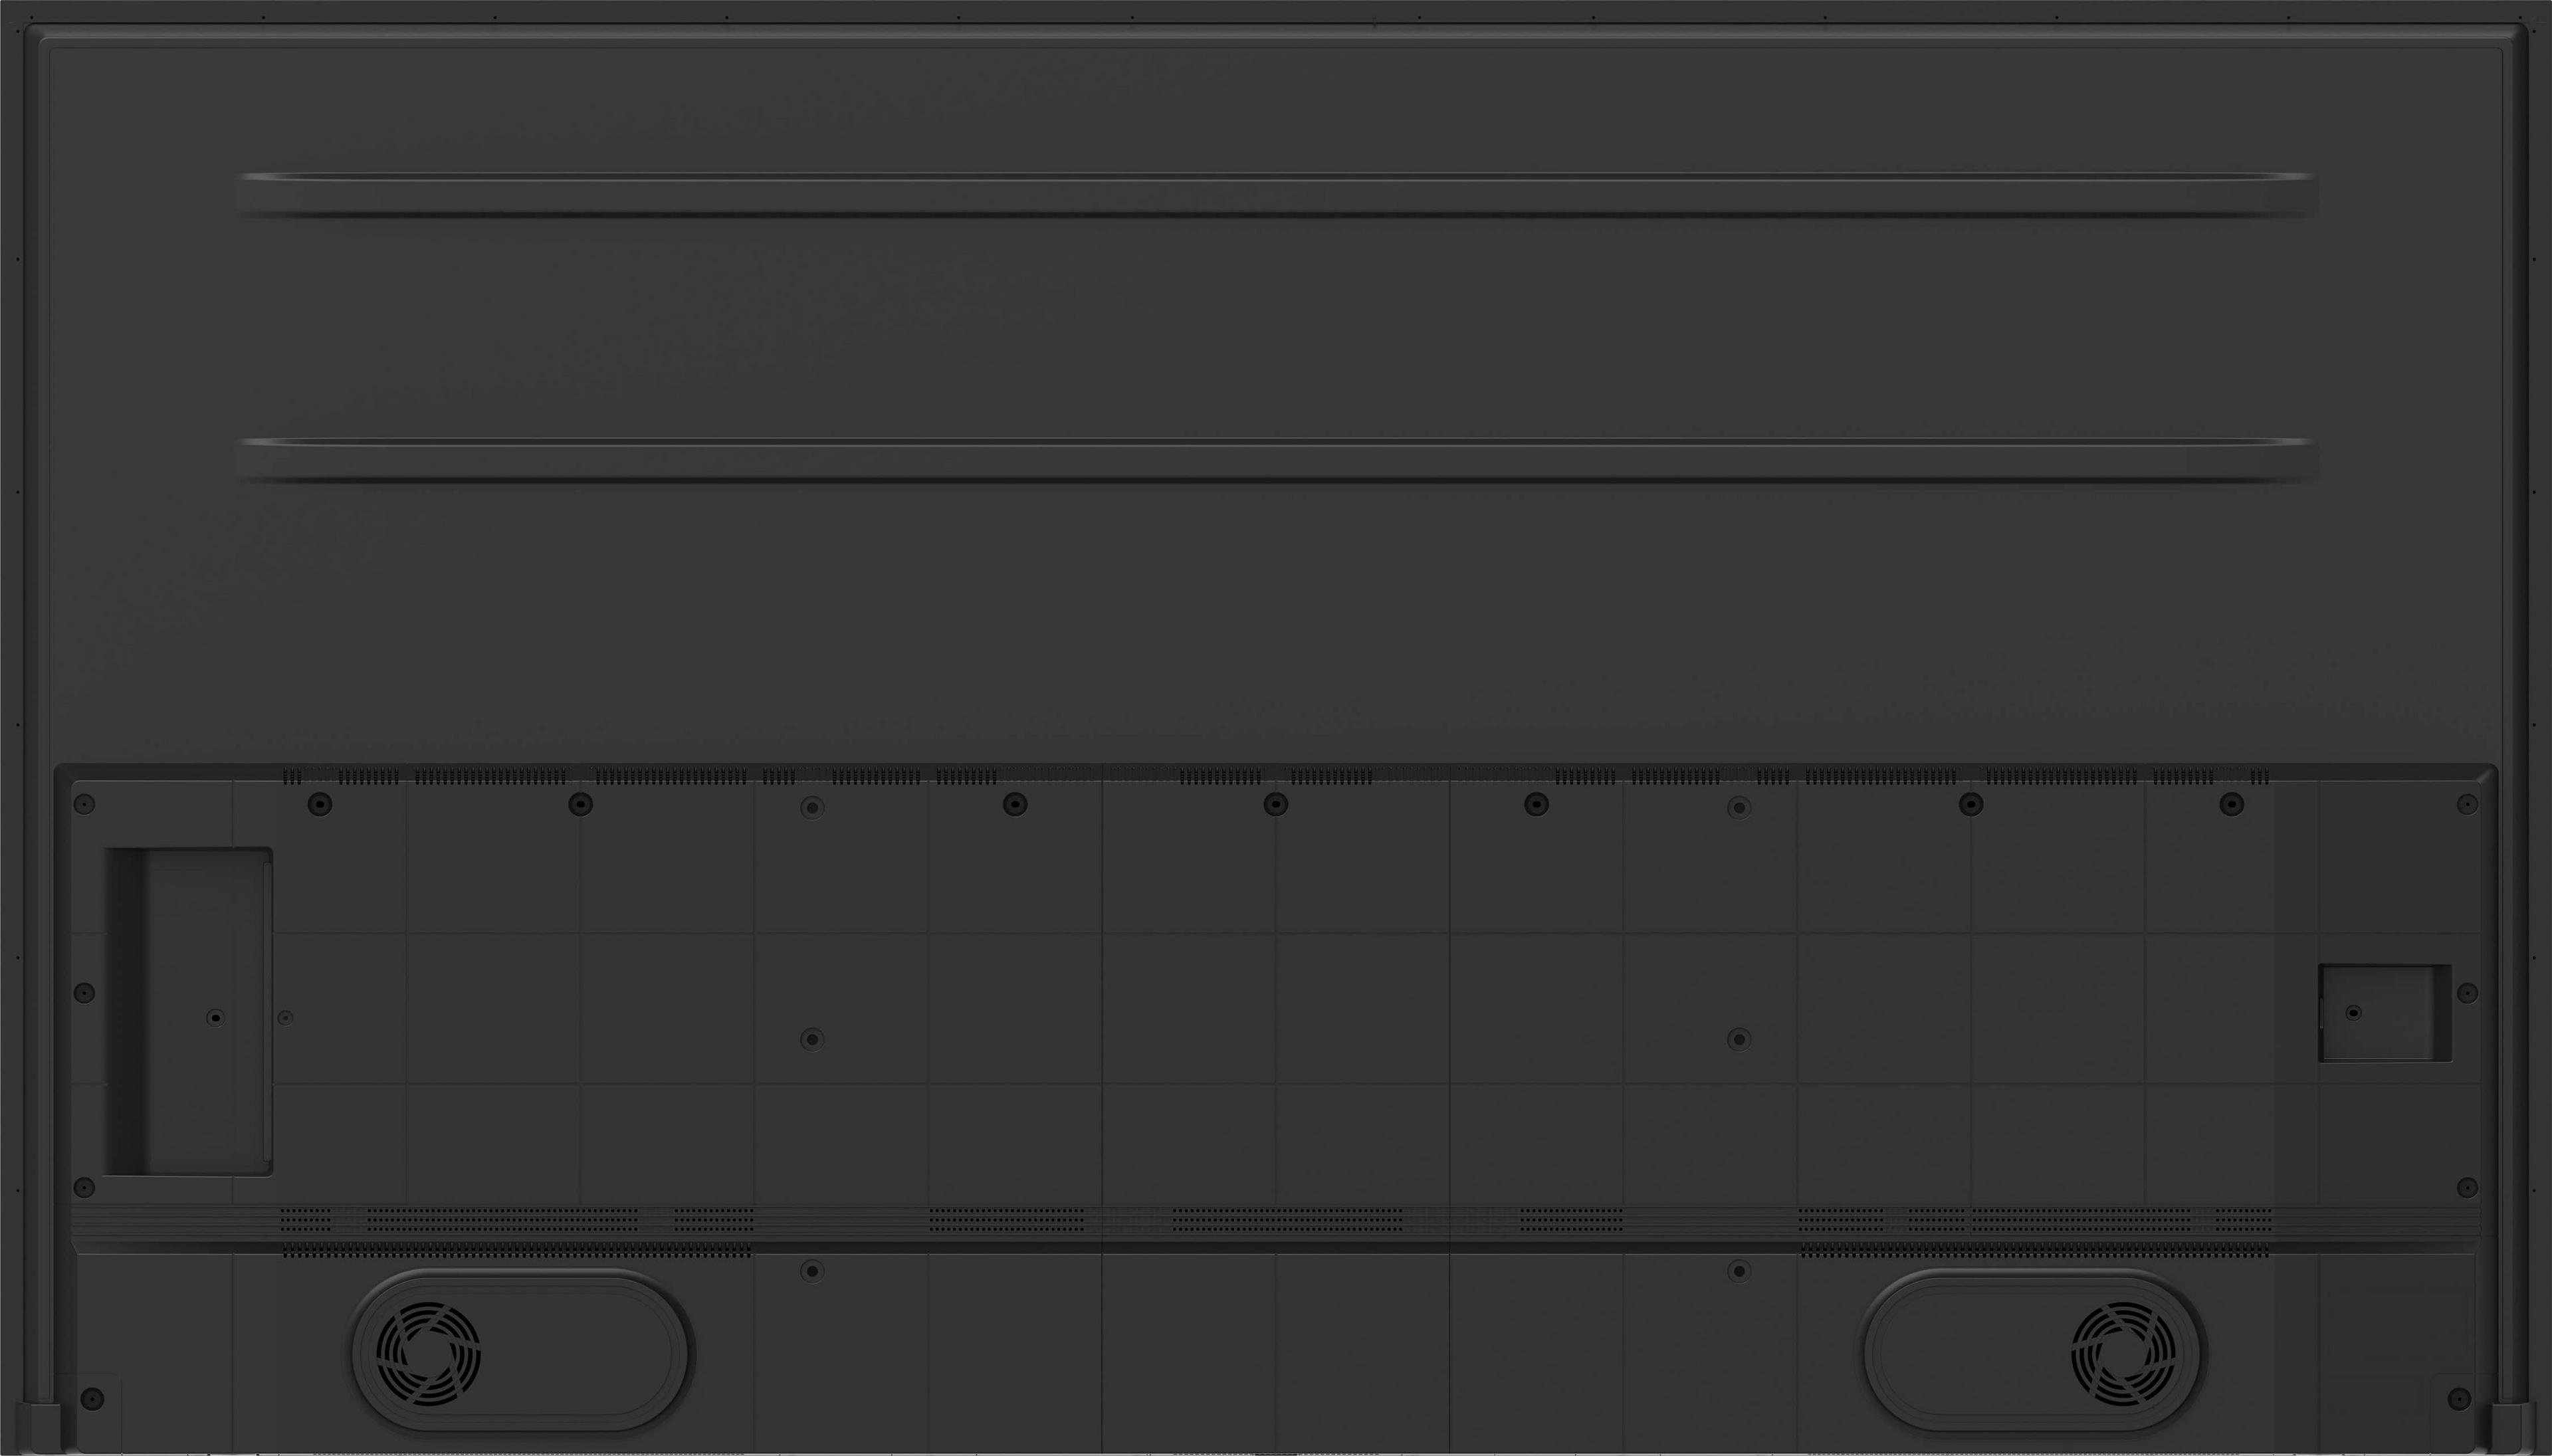Click the large recessed port compartment

tap(189, 1011)
